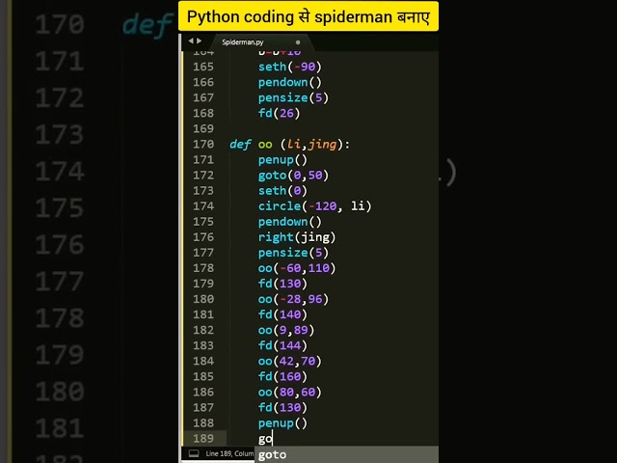Click 'oo(-28,96)' on line 180
Viewport: 617px width, 463px height.
[293, 299]
